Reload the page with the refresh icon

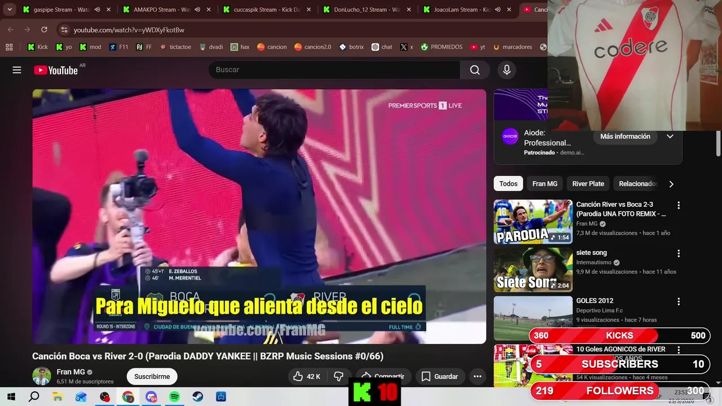pyautogui.click(x=44, y=29)
